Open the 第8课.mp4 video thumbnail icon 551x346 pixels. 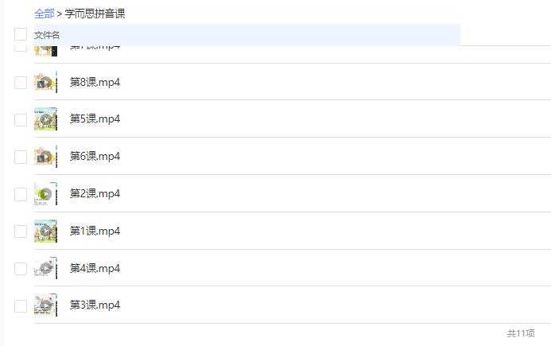pos(45,82)
